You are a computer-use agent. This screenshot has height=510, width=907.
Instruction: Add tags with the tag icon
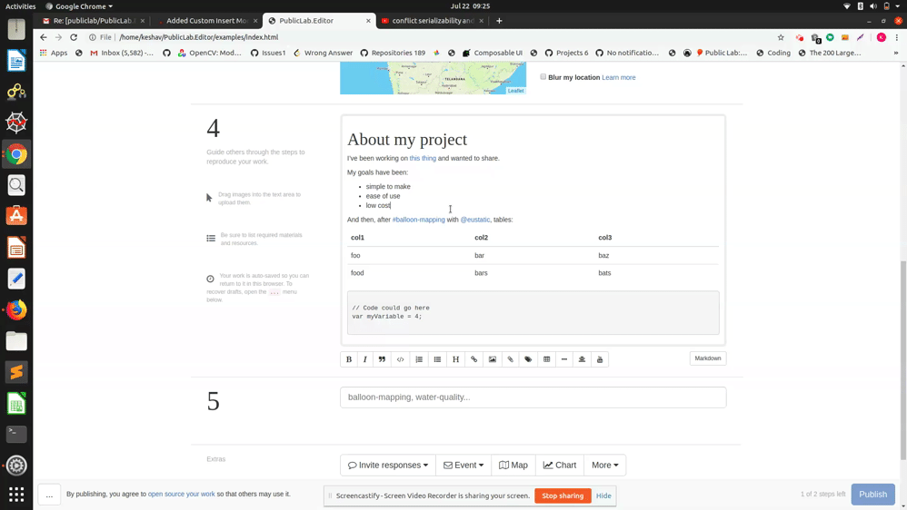(x=528, y=359)
